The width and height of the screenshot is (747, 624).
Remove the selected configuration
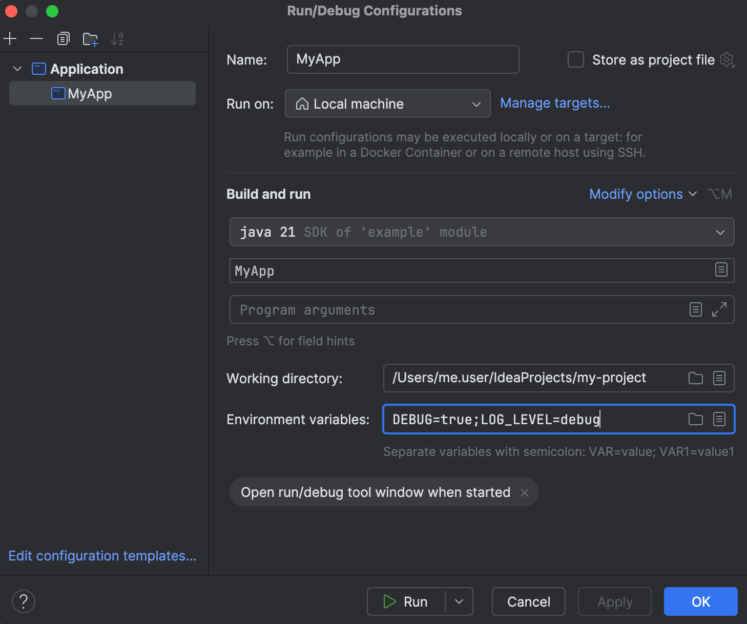point(36,38)
